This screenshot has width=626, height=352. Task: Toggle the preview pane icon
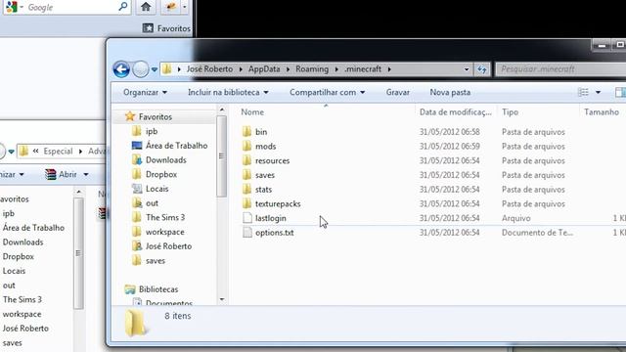tap(620, 92)
